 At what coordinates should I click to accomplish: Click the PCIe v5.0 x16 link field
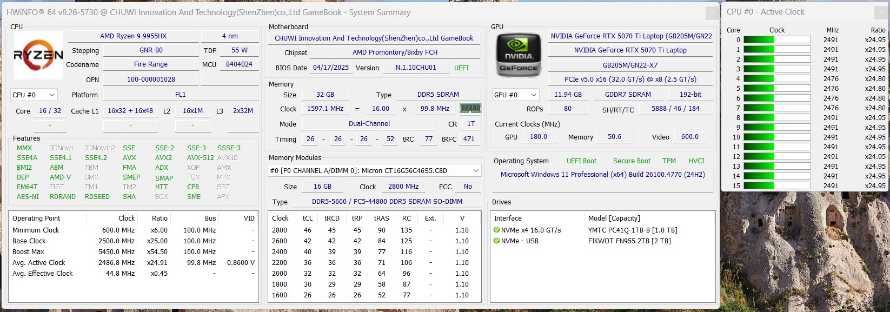tap(630, 79)
